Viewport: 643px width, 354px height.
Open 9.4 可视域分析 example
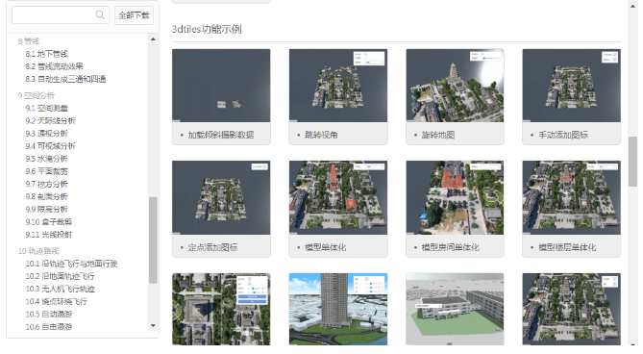pyautogui.click(x=50, y=146)
